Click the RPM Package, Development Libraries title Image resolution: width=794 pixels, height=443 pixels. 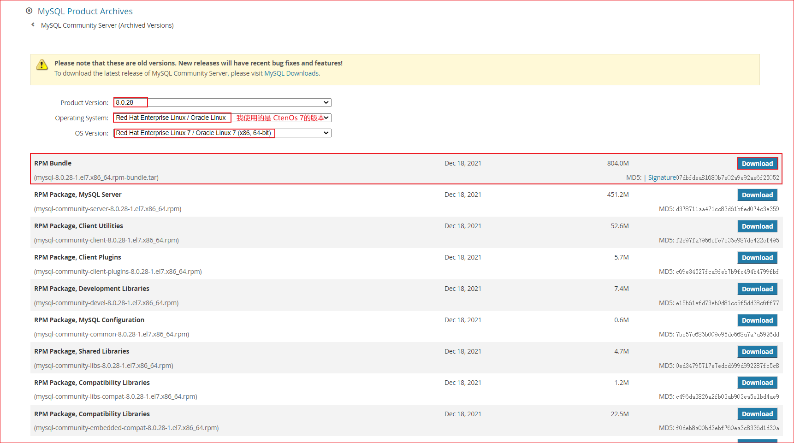point(92,289)
